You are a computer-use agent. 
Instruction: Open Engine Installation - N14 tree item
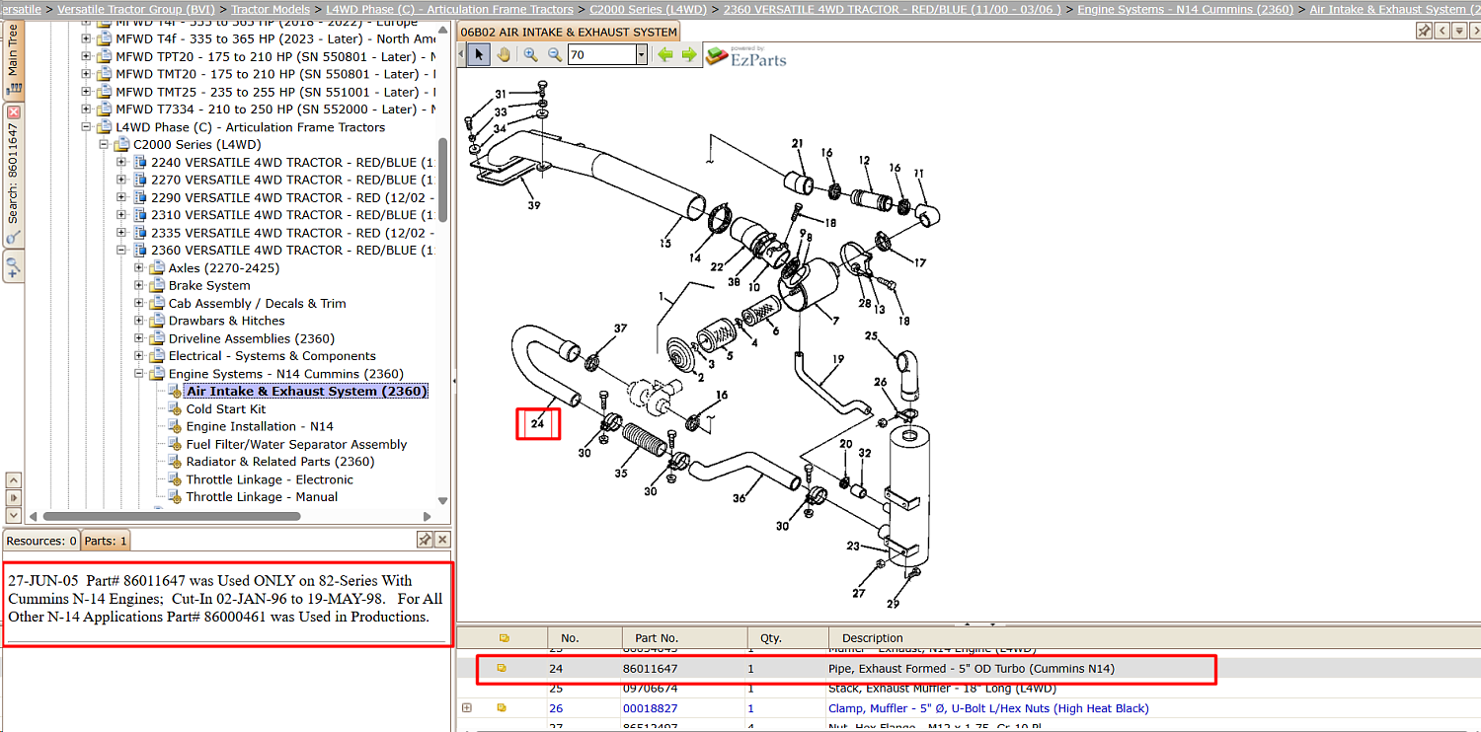point(260,427)
